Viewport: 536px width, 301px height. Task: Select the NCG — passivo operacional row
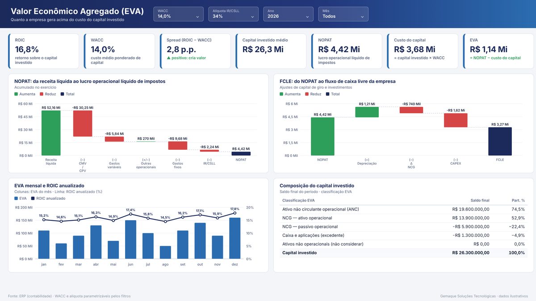click(x=404, y=227)
